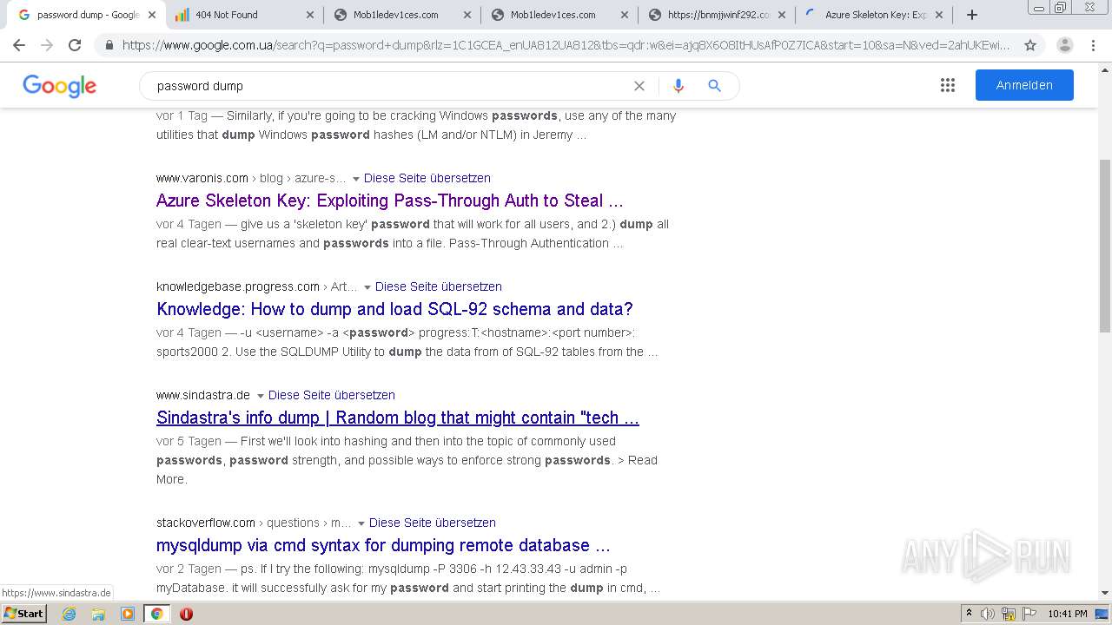
Task: Open the Chrome three-dot menu
Action: click(x=1093, y=45)
